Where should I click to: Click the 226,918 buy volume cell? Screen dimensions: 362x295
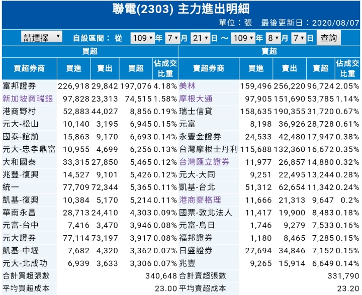pyautogui.click(x=73, y=86)
